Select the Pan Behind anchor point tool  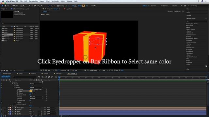tap(17, 6)
